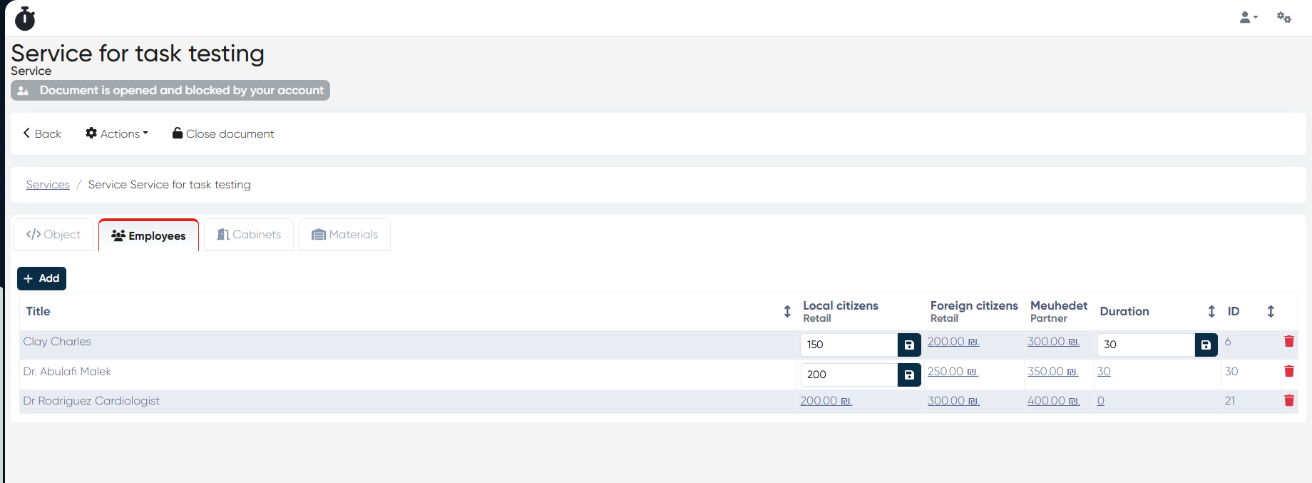This screenshot has width=1312, height=483.
Task: Sort table by ID column
Action: (1271, 311)
